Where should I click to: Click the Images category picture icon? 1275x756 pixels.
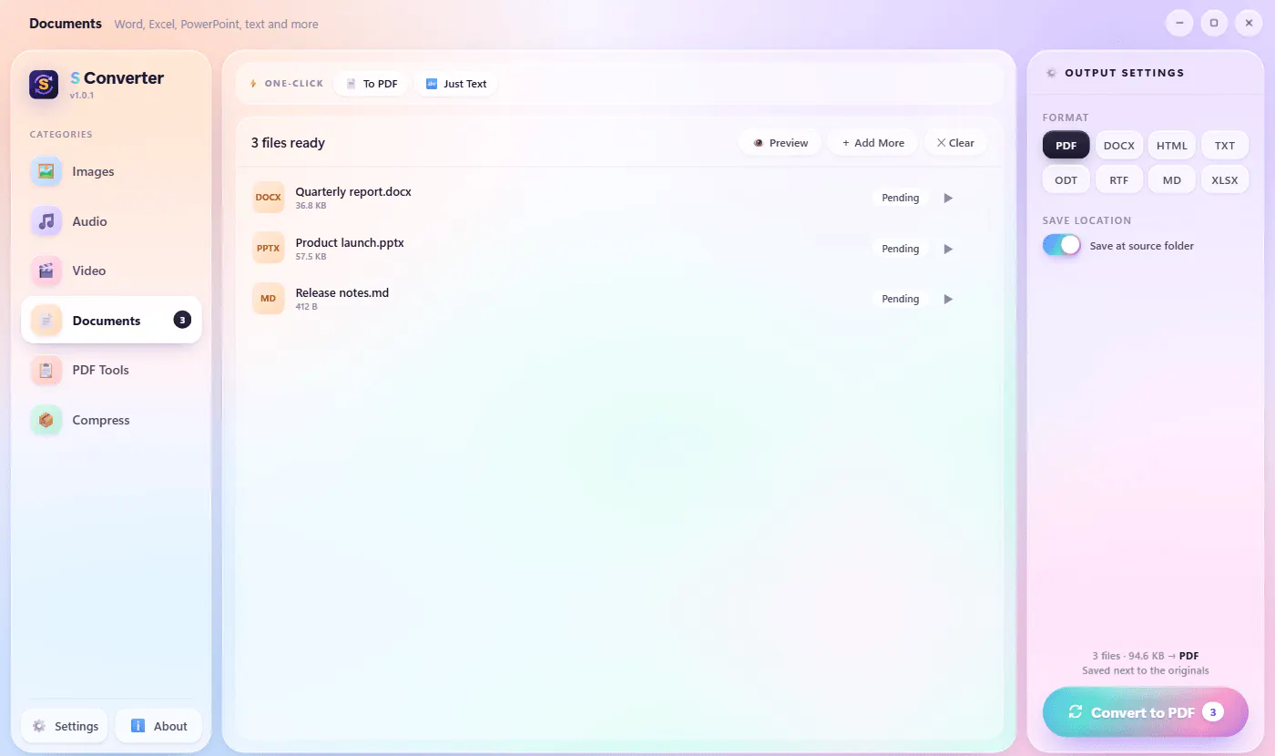46,171
